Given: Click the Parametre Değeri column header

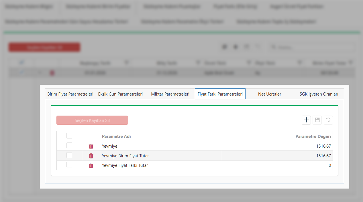Looking at the screenshot, I should (x=313, y=136).
